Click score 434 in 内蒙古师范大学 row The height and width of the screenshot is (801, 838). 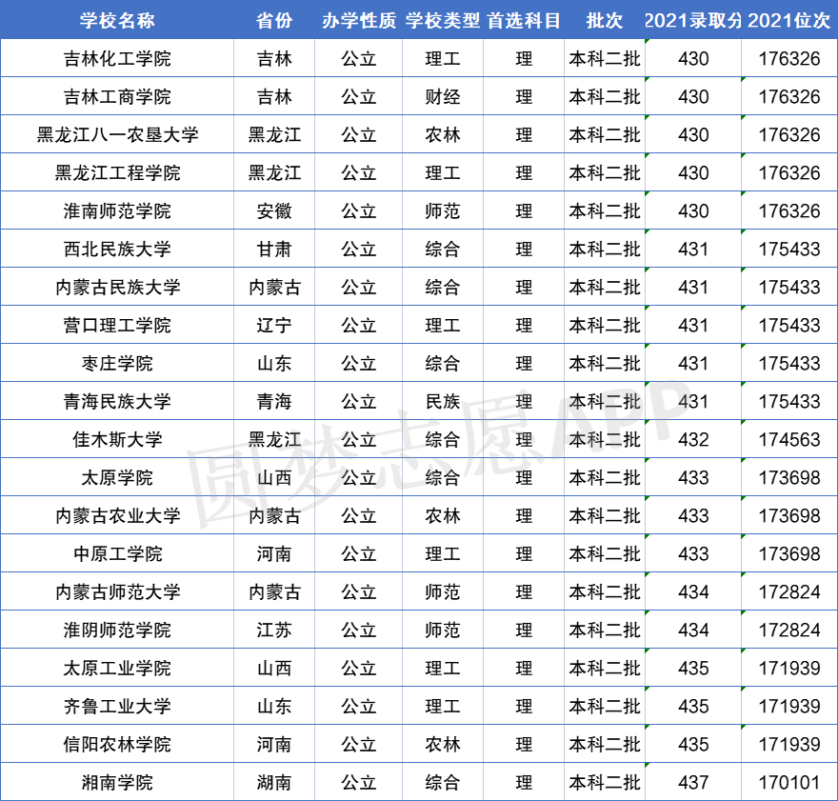click(693, 592)
